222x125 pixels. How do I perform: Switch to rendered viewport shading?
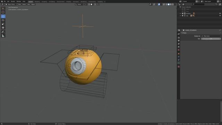pyautogui.click(x=173, y=5)
